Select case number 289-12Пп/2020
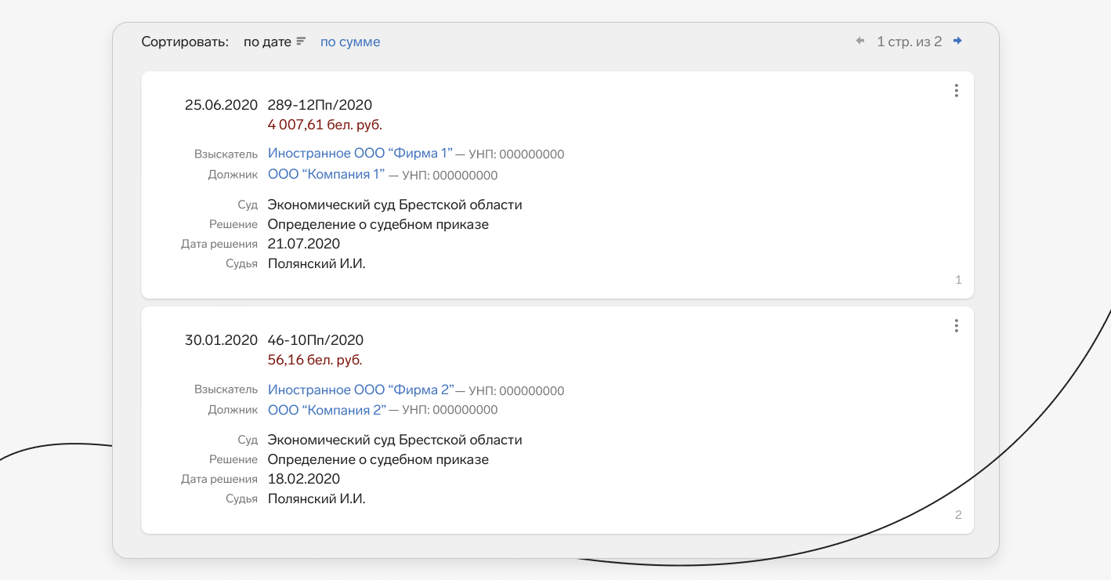Viewport: 1111px width, 580px height. (x=320, y=105)
